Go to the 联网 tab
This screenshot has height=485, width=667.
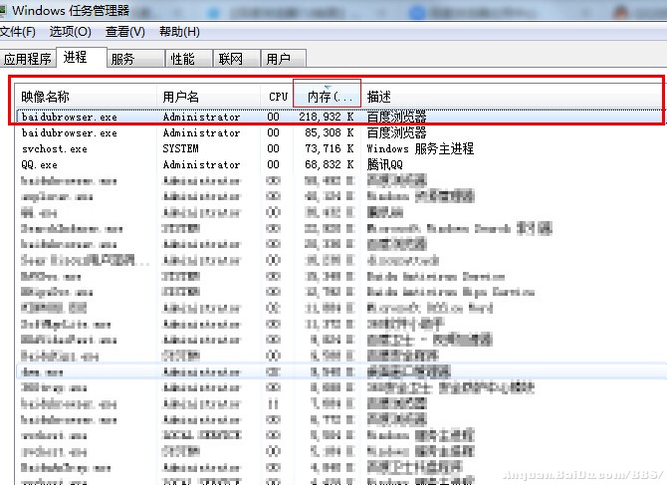pyautogui.click(x=236, y=59)
